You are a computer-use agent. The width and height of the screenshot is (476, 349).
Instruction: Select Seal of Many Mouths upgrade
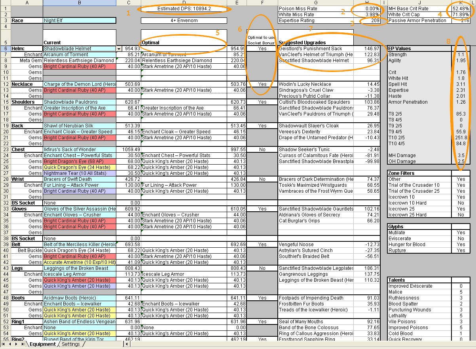pyautogui.click(x=316, y=322)
